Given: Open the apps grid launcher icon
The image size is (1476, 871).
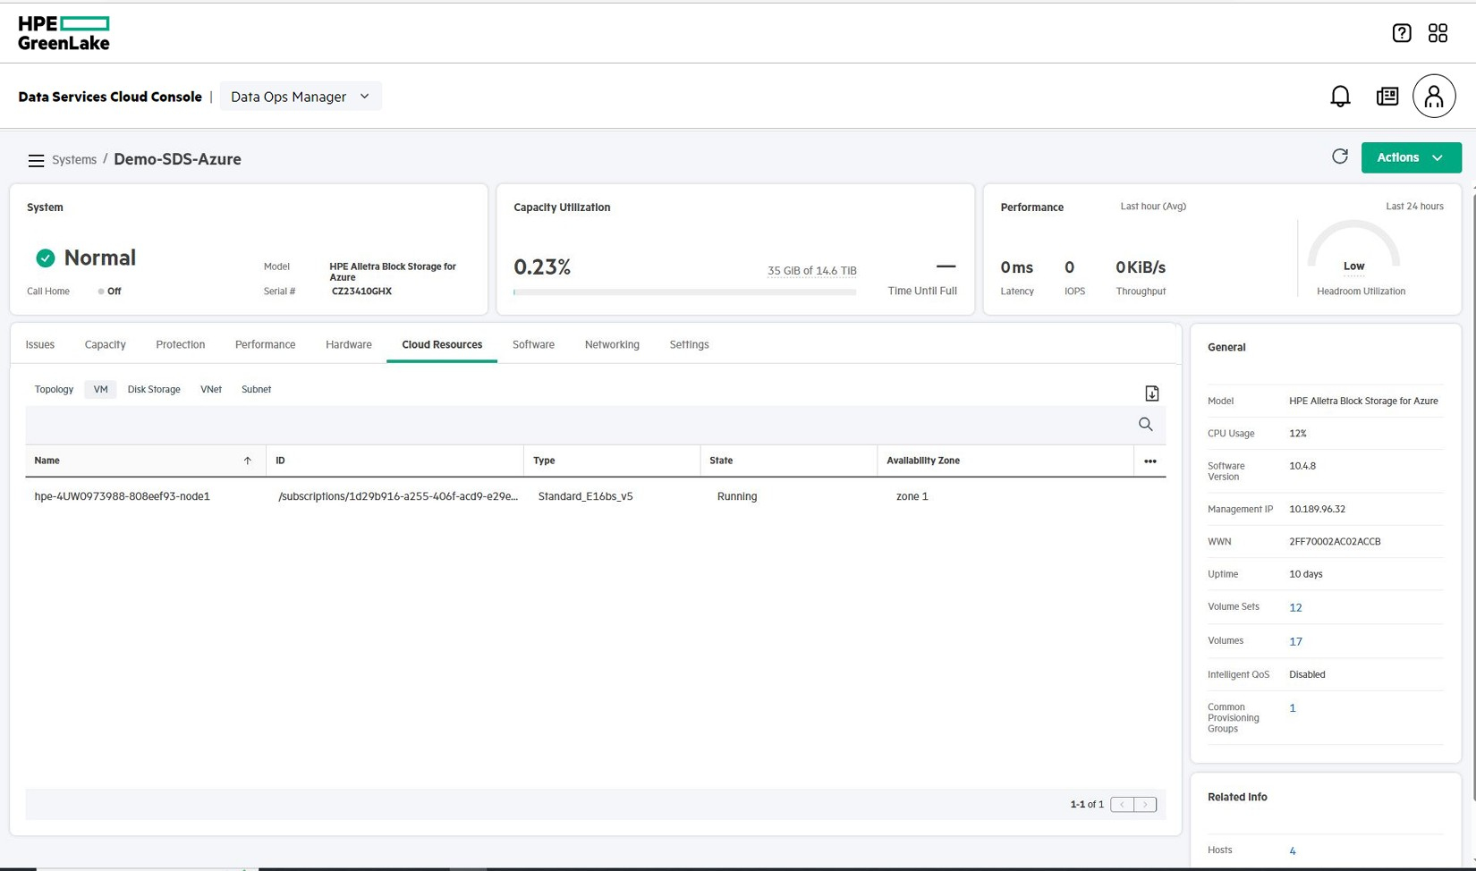Looking at the screenshot, I should tap(1438, 33).
